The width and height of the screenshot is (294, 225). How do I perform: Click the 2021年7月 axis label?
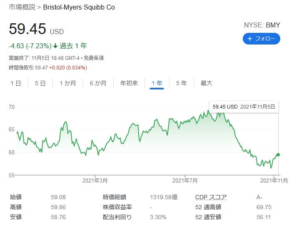[185, 180]
